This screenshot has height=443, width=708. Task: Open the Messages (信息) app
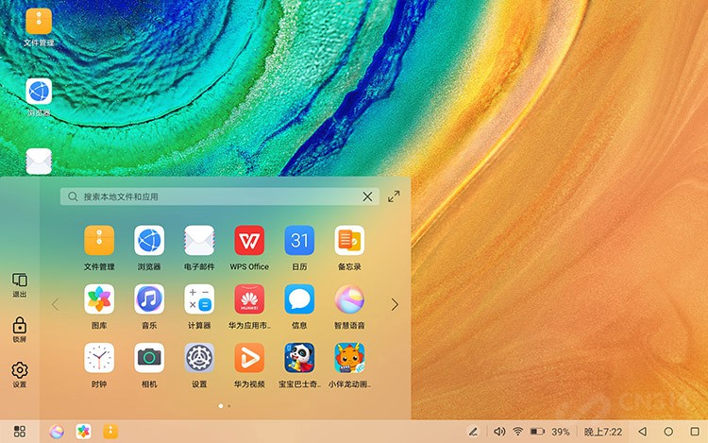click(299, 299)
